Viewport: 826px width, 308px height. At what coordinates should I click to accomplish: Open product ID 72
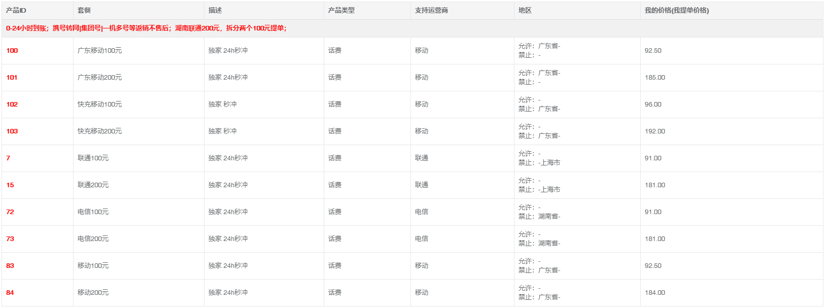click(x=10, y=212)
